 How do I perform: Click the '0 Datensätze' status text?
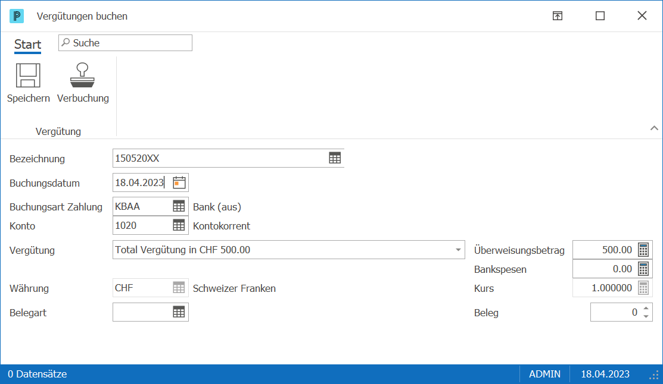click(37, 374)
